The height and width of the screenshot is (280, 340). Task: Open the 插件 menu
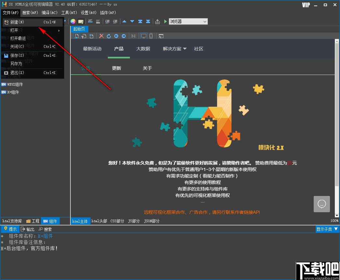108,13
